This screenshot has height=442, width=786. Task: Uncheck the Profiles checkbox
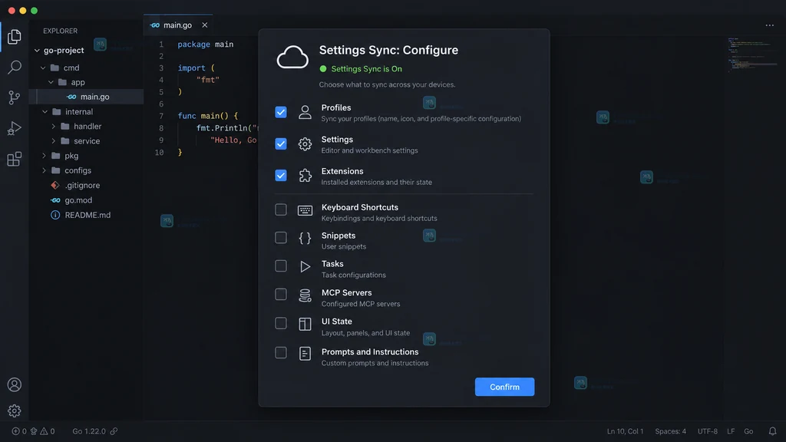pyautogui.click(x=281, y=112)
